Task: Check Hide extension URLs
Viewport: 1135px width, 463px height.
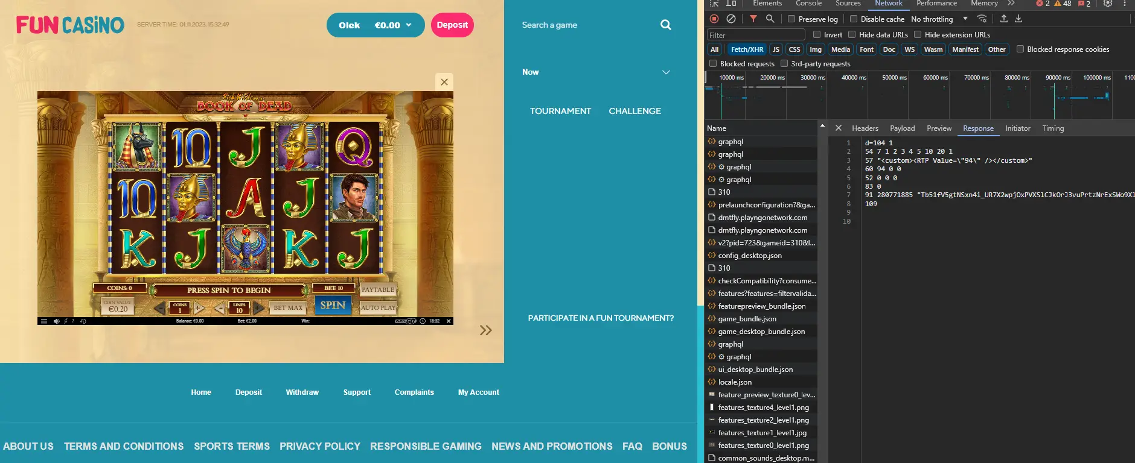Action: click(x=918, y=34)
